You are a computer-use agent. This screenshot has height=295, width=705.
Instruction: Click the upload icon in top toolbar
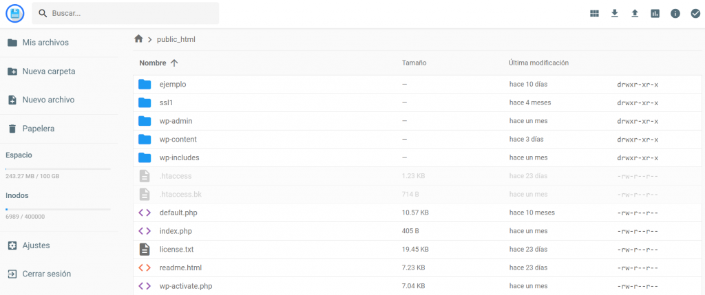click(635, 13)
